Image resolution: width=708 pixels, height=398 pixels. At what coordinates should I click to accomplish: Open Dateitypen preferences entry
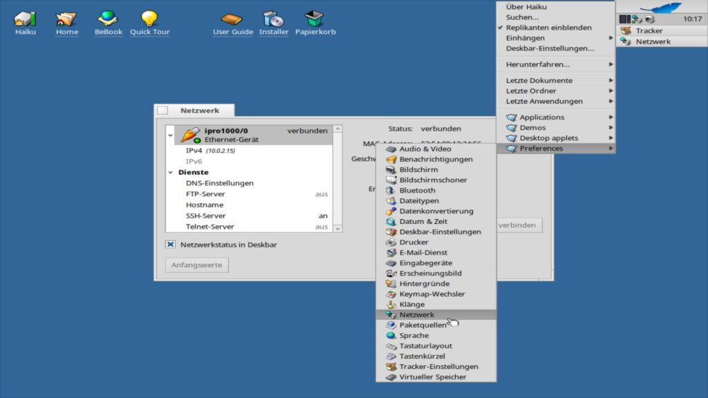tap(436, 201)
